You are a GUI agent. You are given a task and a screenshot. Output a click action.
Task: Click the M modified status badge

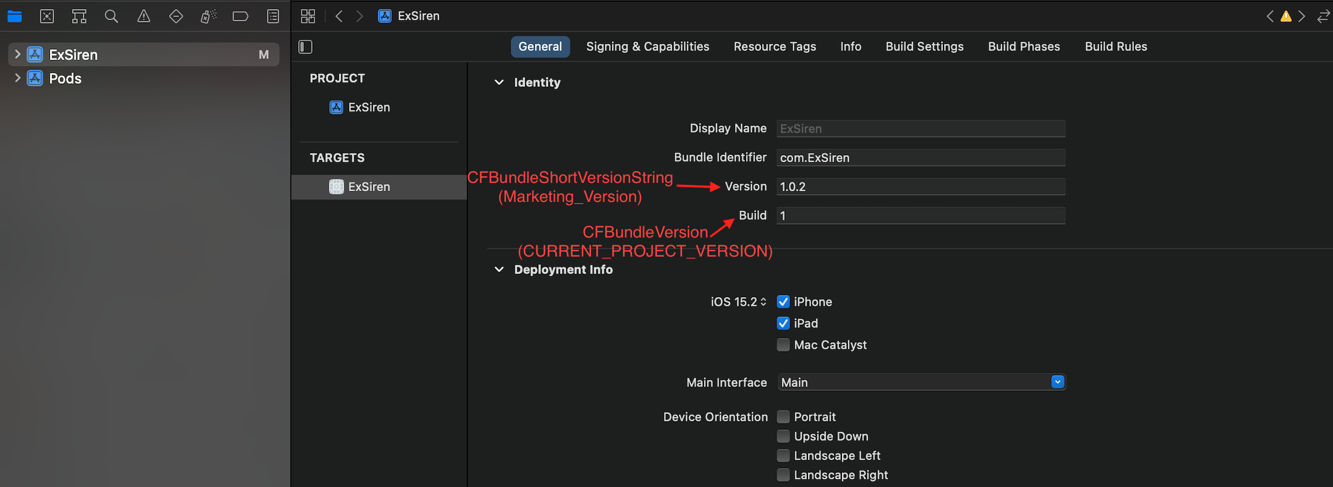pyautogui.click(x=264, y=55)
